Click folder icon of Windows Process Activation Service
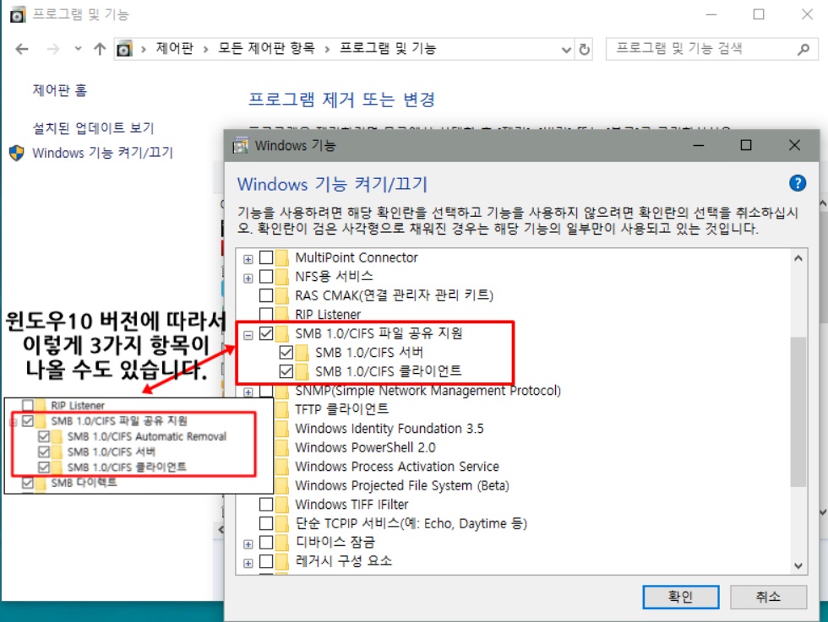This screenshot has height=622, width=828. click(x=282, y=467)
